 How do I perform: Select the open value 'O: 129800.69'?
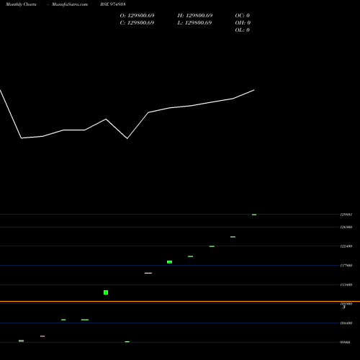tap(137, 16)
